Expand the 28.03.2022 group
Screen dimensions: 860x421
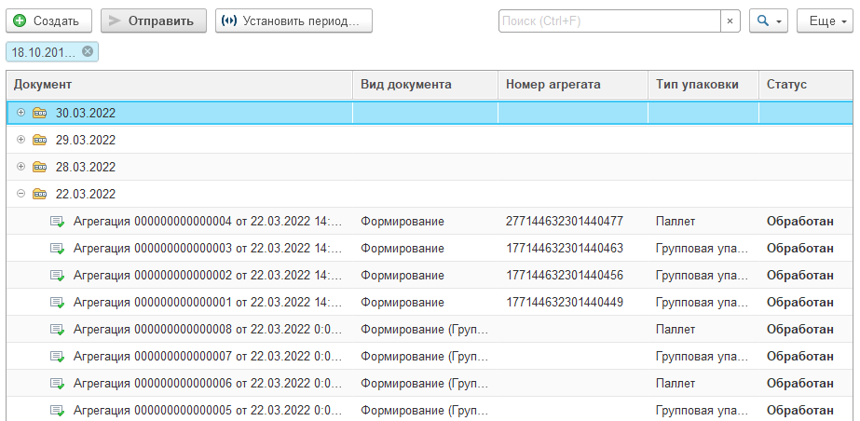(21, 167)
